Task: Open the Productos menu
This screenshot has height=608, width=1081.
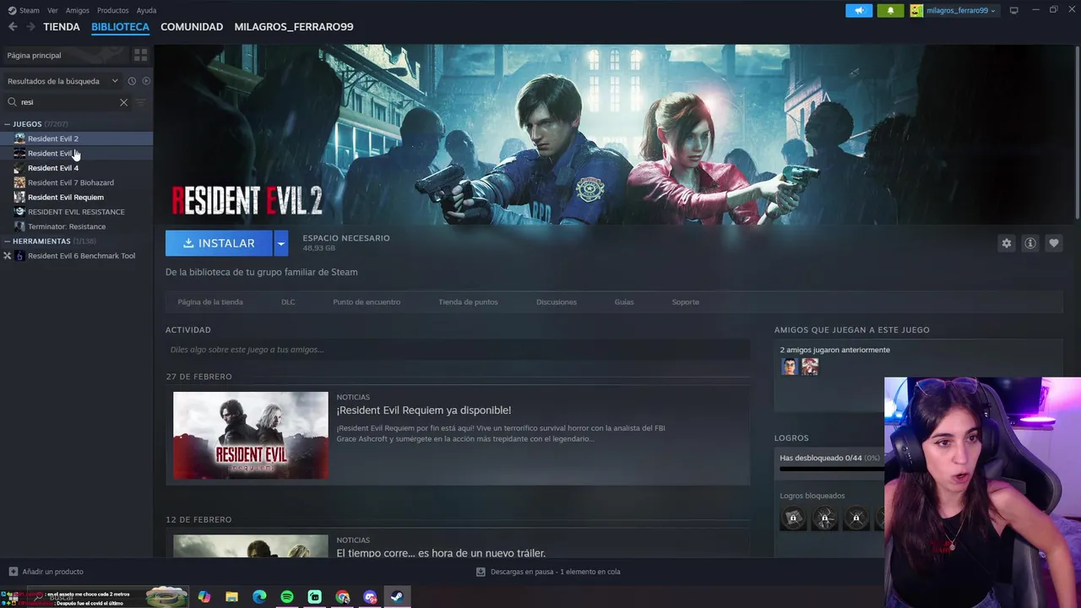Action: (x=113, y=10)
